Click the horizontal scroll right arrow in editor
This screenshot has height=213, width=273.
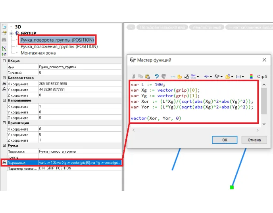pos(258,130)
